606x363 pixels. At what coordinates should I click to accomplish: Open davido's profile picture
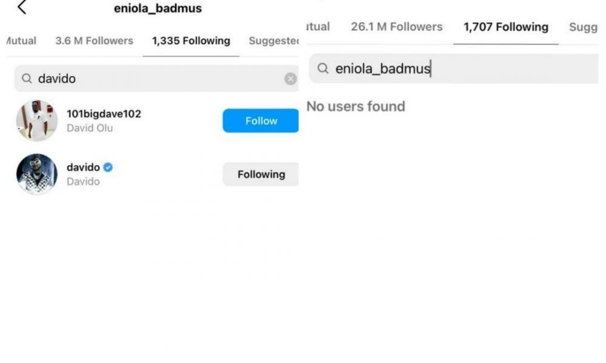[x=36, y=174]
